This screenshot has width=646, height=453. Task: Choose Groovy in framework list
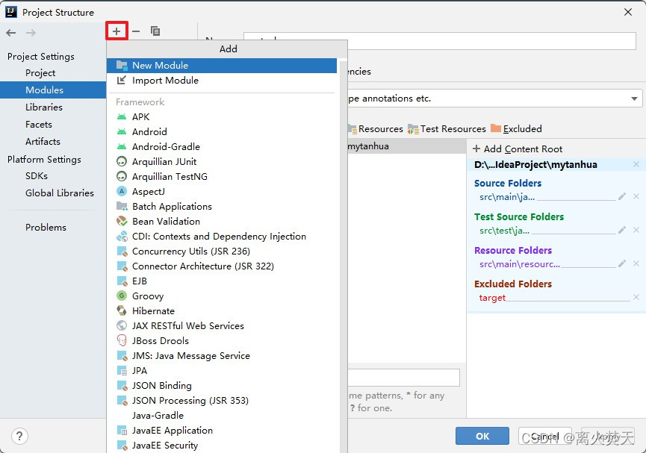click(222, 296)
